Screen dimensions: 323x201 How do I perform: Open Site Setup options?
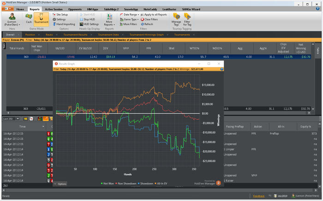click(x=61, y=15)
